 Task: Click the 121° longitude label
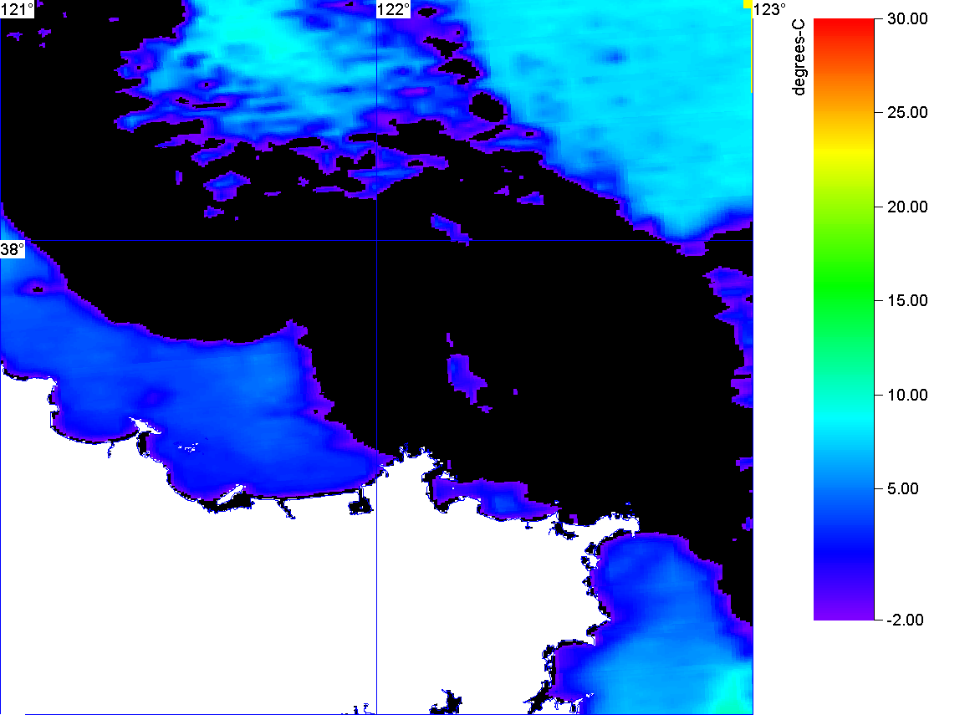tap(17, 9)
